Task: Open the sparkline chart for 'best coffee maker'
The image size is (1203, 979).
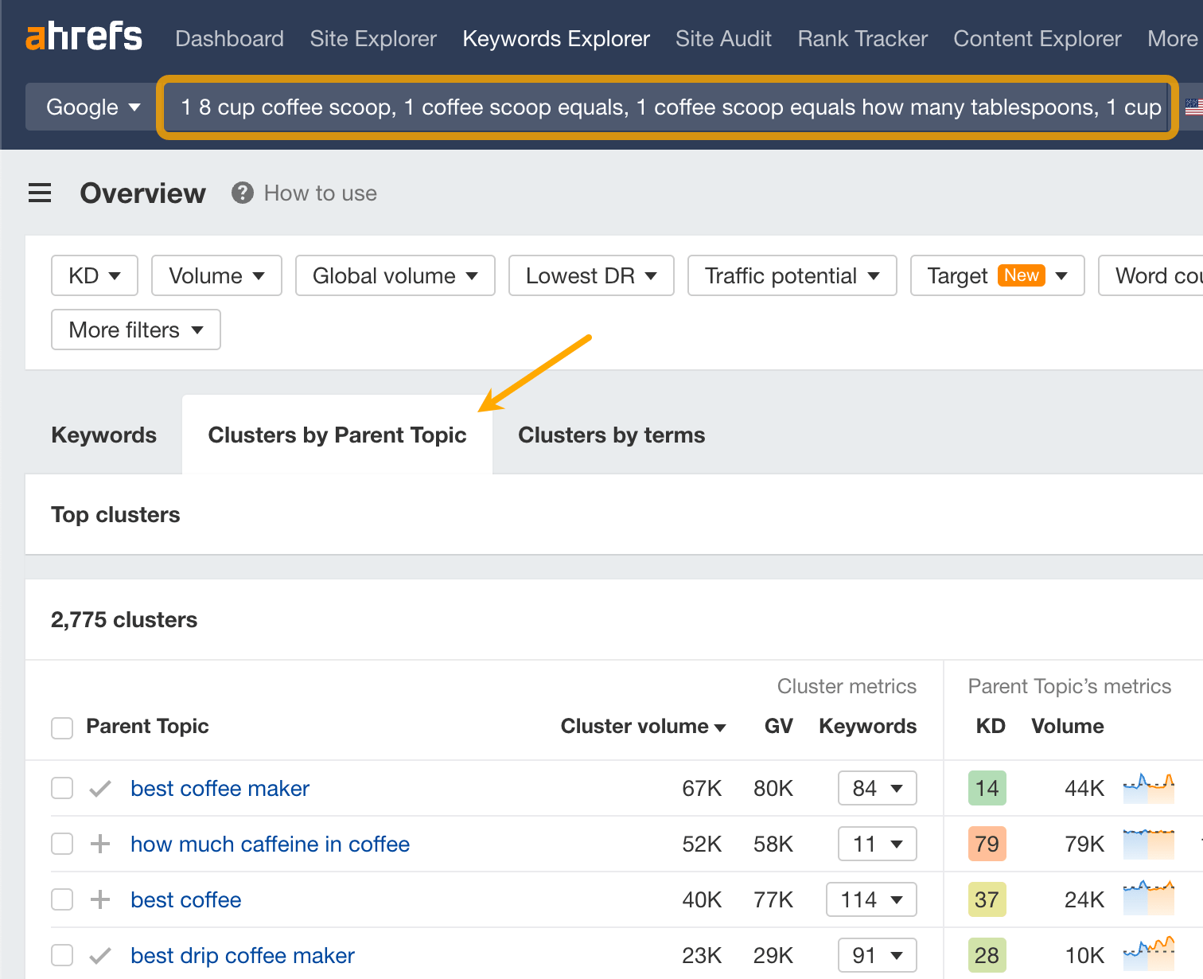Action: 1148,788
